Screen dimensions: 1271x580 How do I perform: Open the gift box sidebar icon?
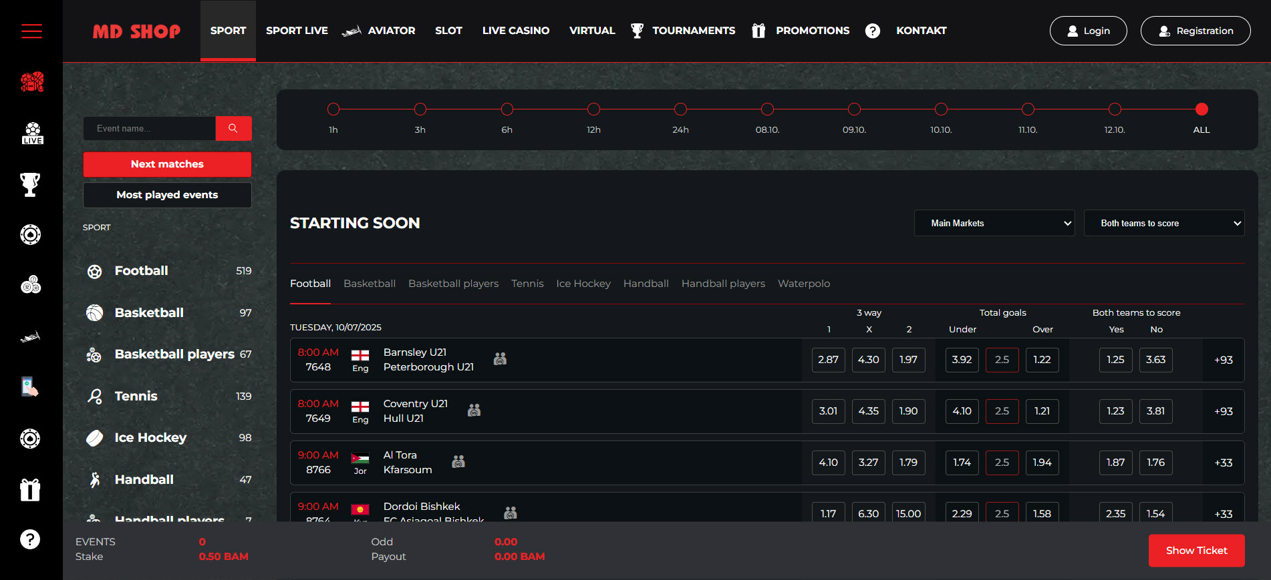click(30, 489)
